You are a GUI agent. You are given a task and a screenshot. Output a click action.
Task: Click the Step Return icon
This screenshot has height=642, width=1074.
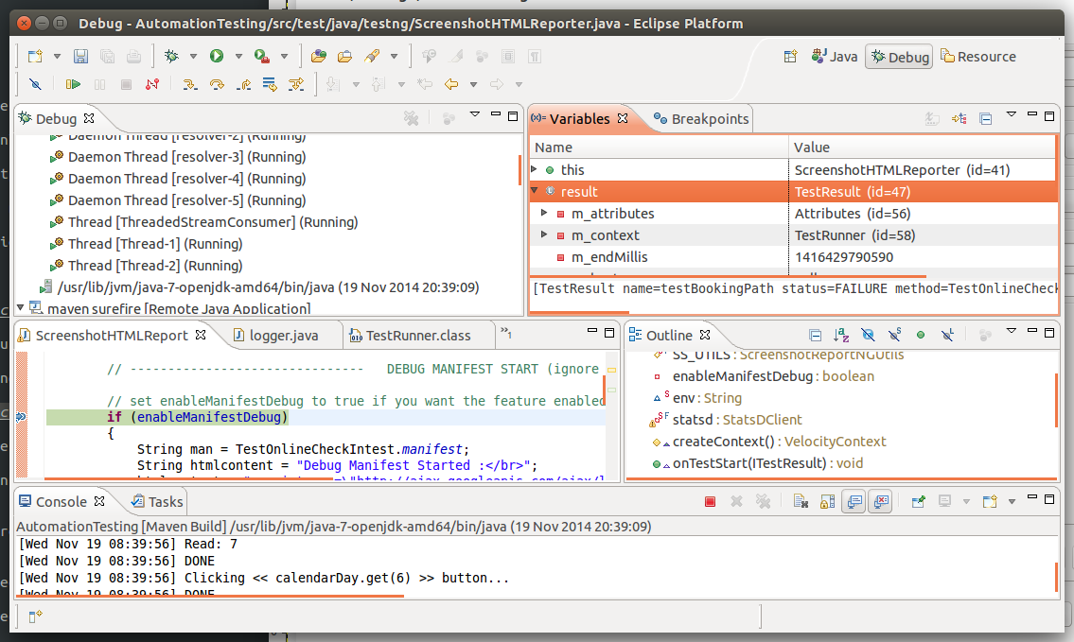point(243,84)
